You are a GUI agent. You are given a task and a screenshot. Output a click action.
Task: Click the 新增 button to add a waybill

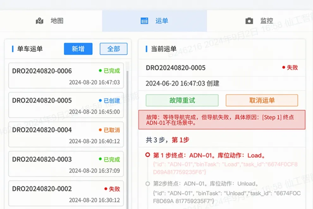(78, 49)
